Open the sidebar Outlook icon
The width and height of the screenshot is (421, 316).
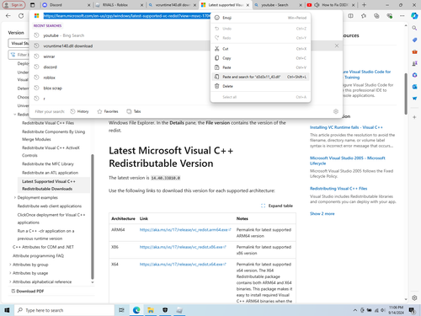[414, 87]
